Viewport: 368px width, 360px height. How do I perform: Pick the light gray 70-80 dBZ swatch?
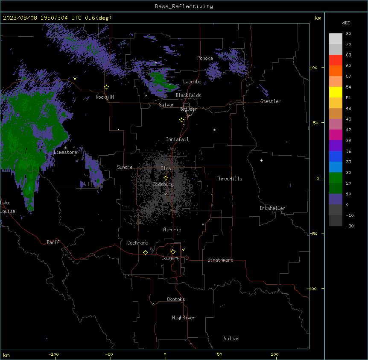coord(336,39)
